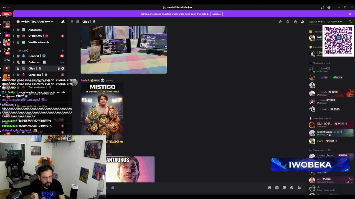Open the emoji picker
The width and height of the screenshot is (355, 199).
pyautogui.click(x=292, y=188)
